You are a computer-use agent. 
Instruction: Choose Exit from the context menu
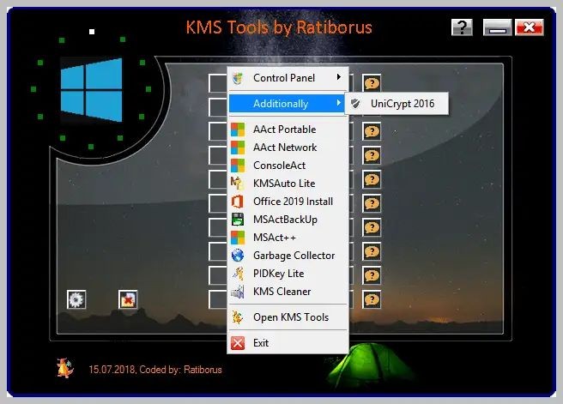click(x=261, y=343)
